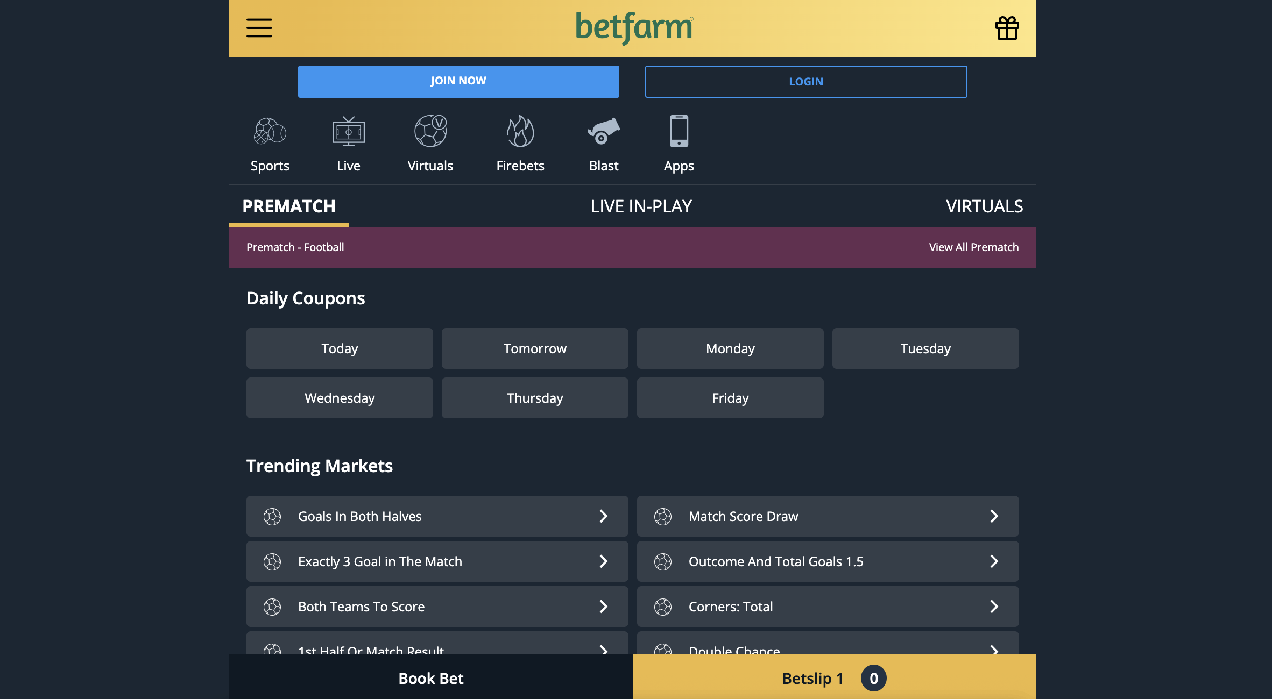
Task: Open the hamburger menu
Action: click(x=259, y=28)
